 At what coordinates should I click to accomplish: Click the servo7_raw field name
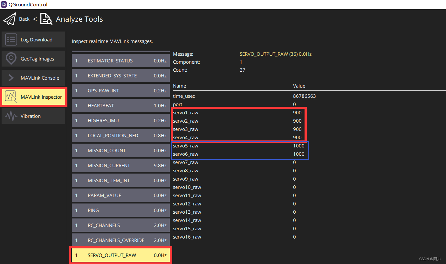pos(186,162)
